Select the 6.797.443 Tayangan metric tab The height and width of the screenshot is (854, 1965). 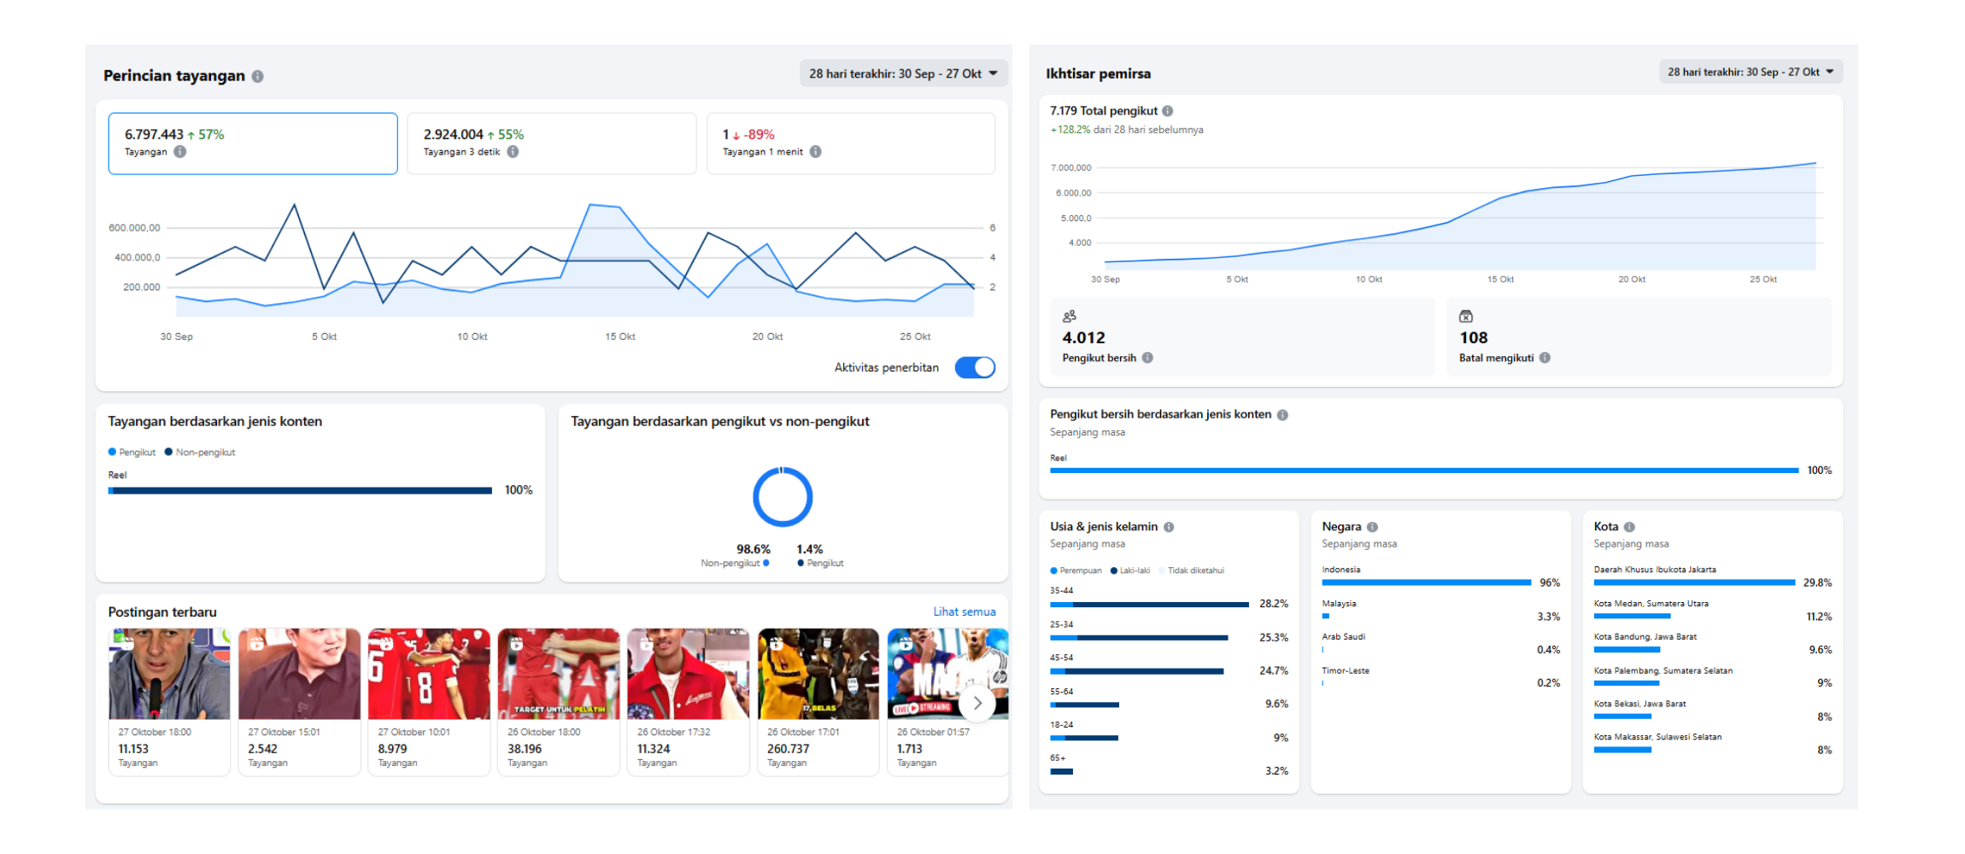[x=253, y=143]
